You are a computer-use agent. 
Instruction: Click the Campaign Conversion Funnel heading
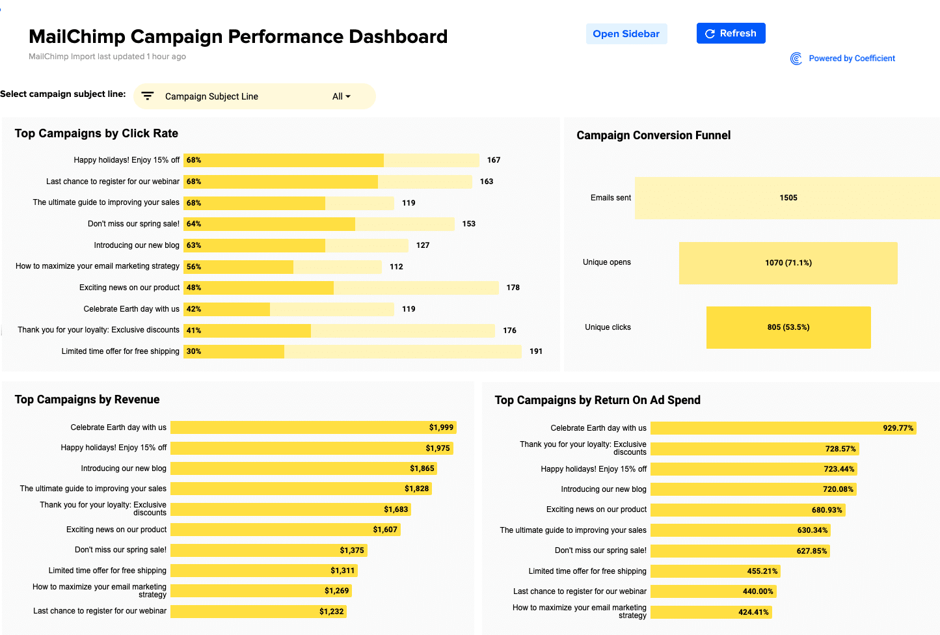(654, 135)
